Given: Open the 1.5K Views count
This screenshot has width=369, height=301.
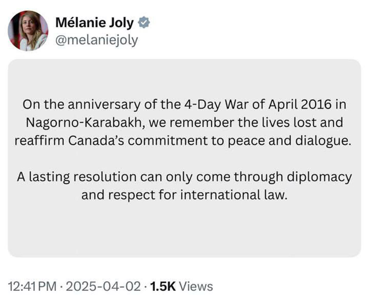Looking at the screenshot, I should tap(181, 286).
